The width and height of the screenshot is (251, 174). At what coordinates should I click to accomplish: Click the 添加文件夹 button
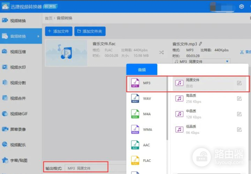click(x=90, y=31)
